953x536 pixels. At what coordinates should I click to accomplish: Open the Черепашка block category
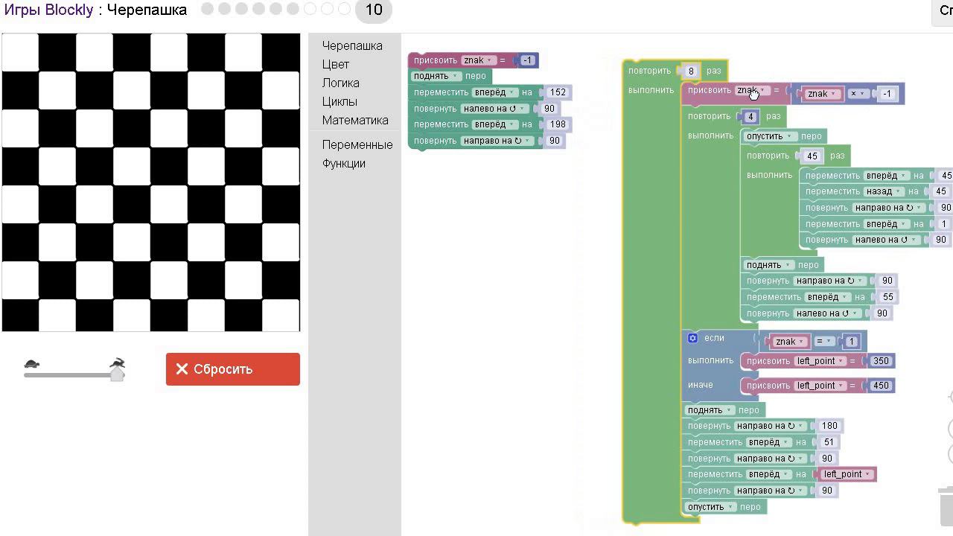352,45
